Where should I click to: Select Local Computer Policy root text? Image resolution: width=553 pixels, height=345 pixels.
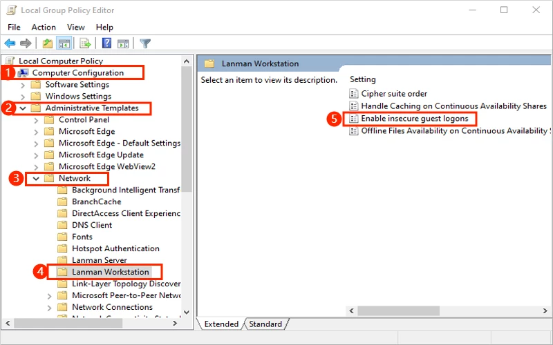click(61, 61)
